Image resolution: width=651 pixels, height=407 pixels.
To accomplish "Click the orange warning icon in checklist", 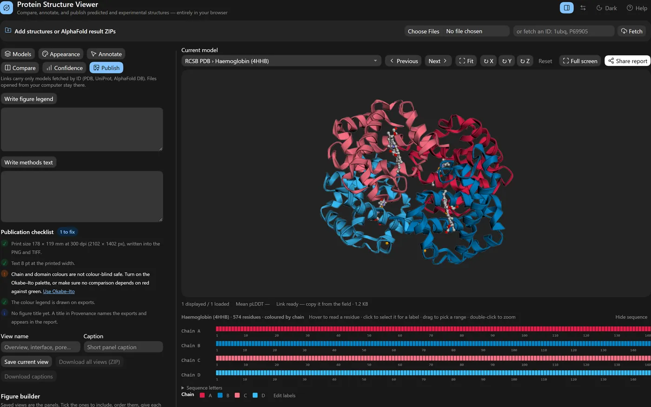I will pyautogui.click(x=5, y=274).
